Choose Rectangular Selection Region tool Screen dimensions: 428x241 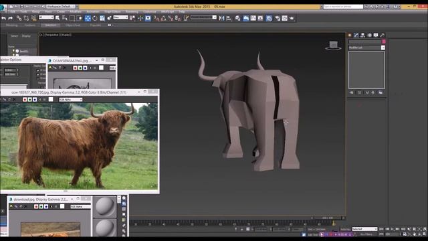(72, 18)
